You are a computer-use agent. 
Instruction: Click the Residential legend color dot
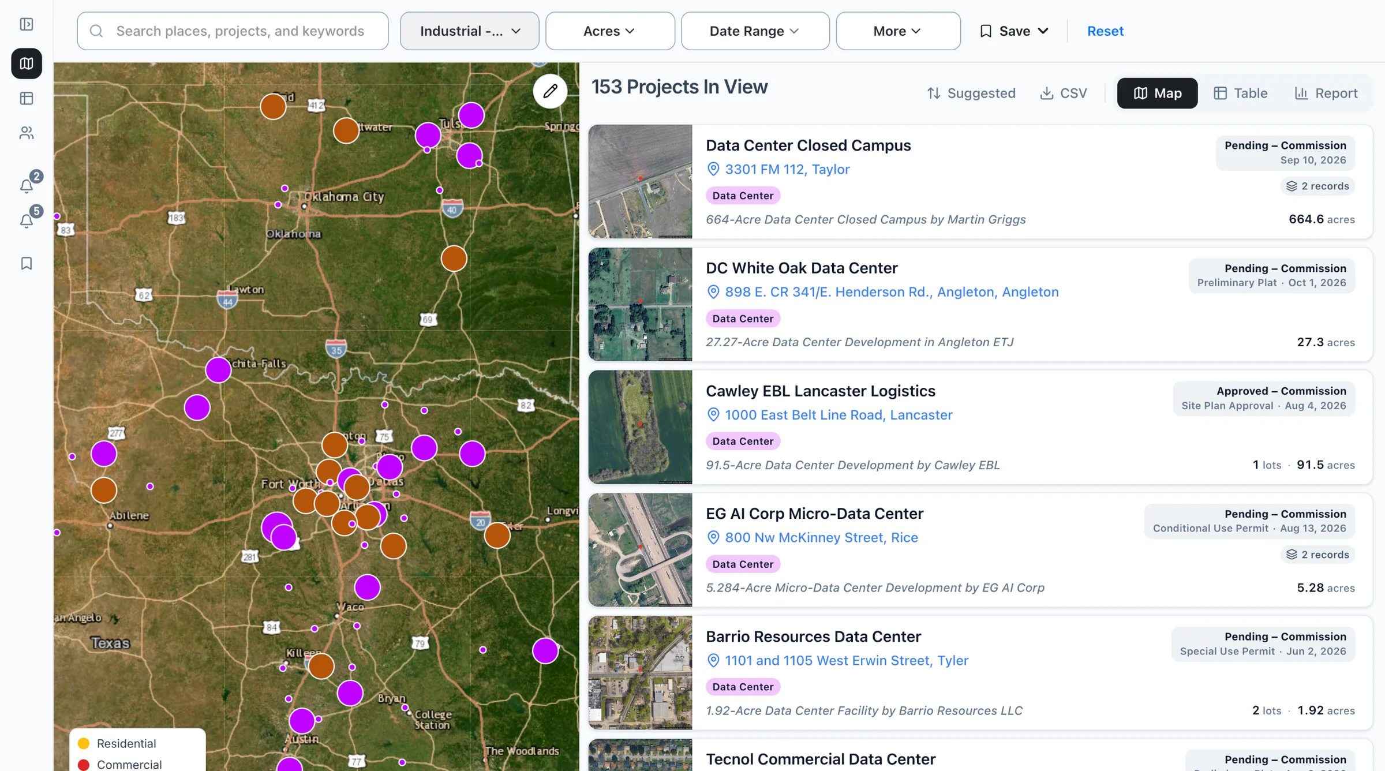click(84, 743)
